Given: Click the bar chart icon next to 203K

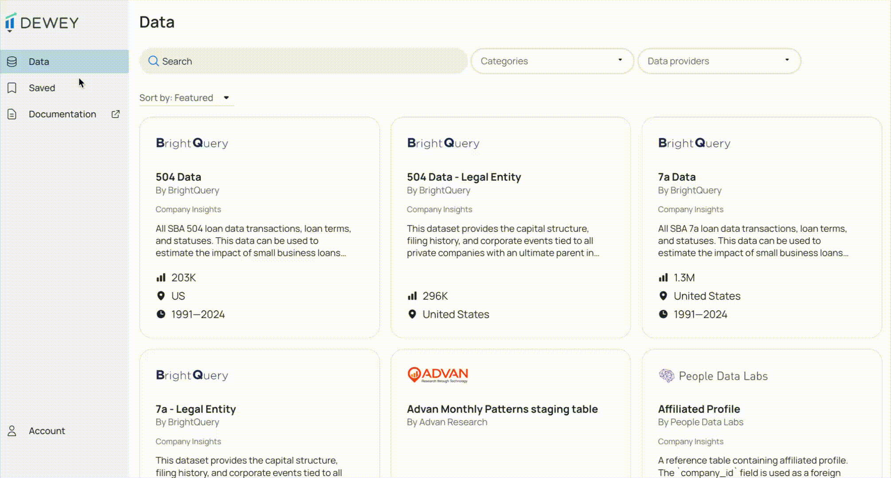Looking at the screenshot, I should (x=161, y=278).
